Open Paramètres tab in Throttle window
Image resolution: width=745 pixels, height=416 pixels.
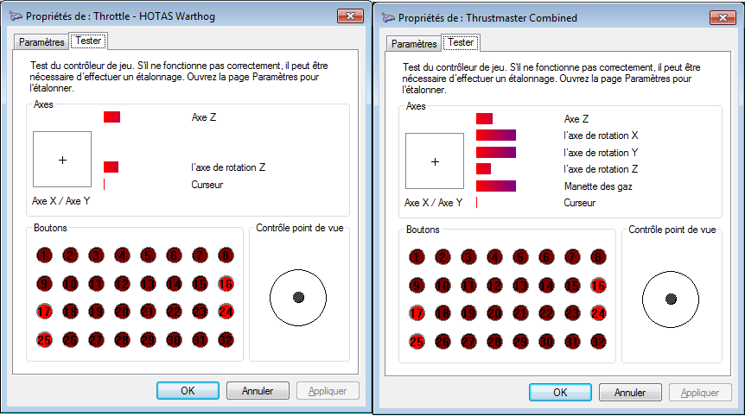(x=41, y=41)
